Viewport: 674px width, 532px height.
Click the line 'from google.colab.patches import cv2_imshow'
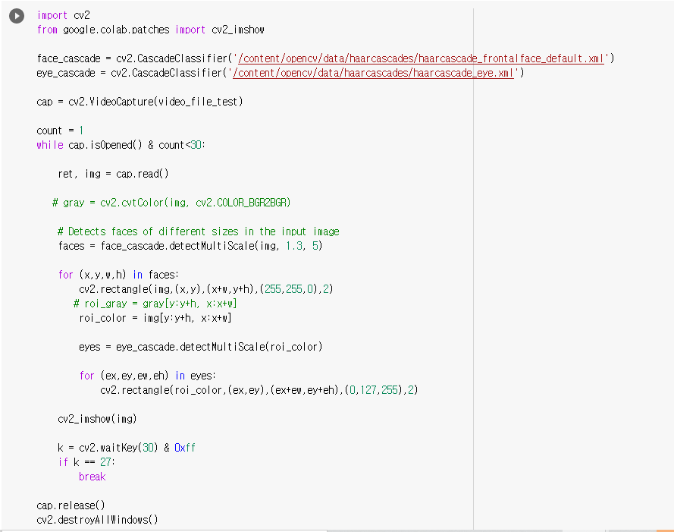click(x=150, y=30)
